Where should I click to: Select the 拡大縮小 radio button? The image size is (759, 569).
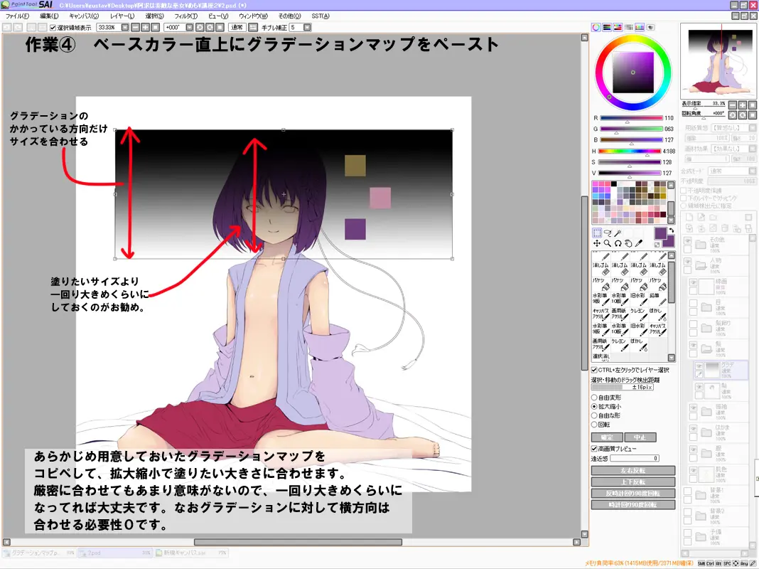[594, 407]
